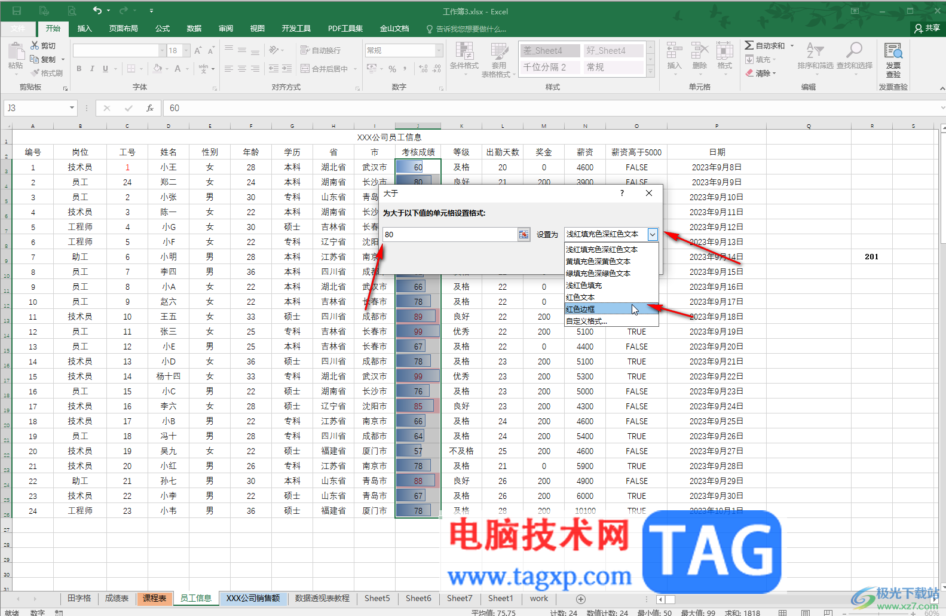946x616 pixels.
Task: Toggle right text alignment
Action: pos(255,69)
